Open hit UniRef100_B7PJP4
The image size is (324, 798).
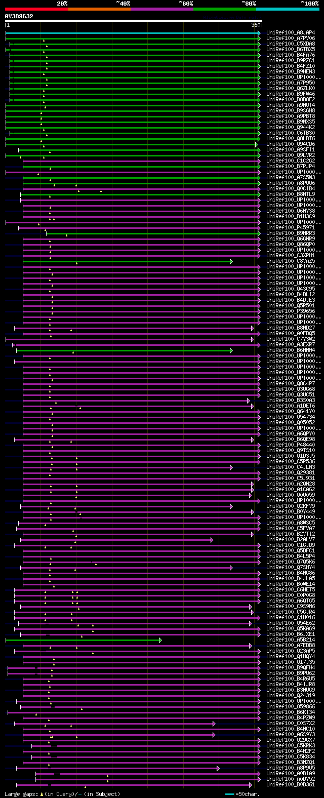pos(291,167)
